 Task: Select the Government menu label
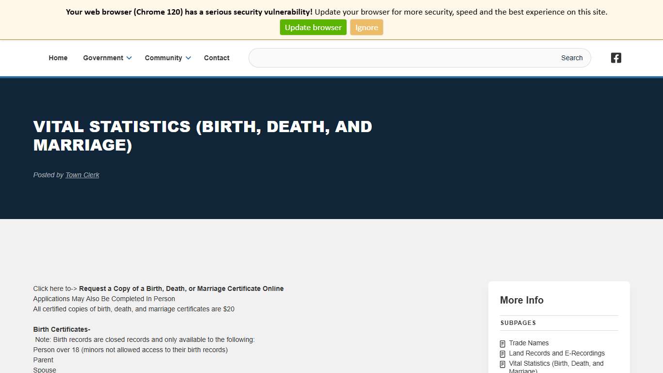point(103,58)
